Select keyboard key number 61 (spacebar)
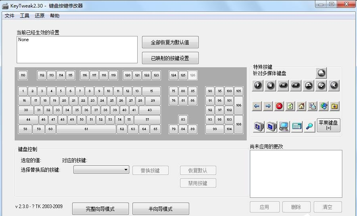This screenshot has width=357, height=216. click(x=86, y=129)
